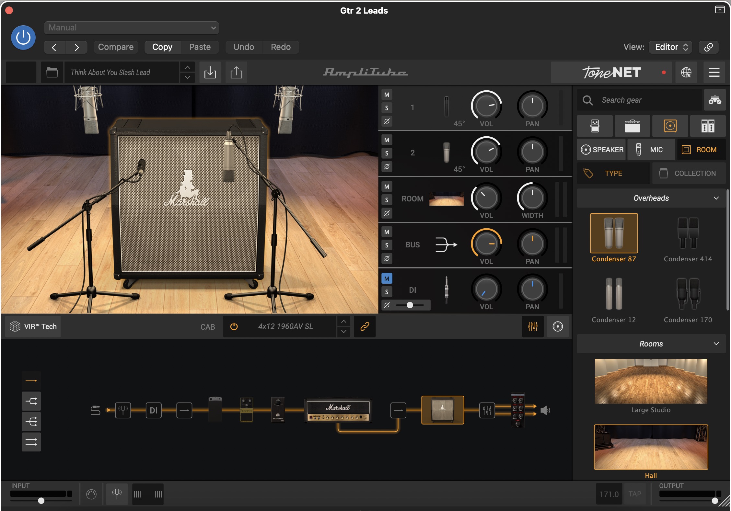This screenshot has width=731, height=511.
Task: Open the tuner icon in bottom bar
Action: [x=117, y=494]
